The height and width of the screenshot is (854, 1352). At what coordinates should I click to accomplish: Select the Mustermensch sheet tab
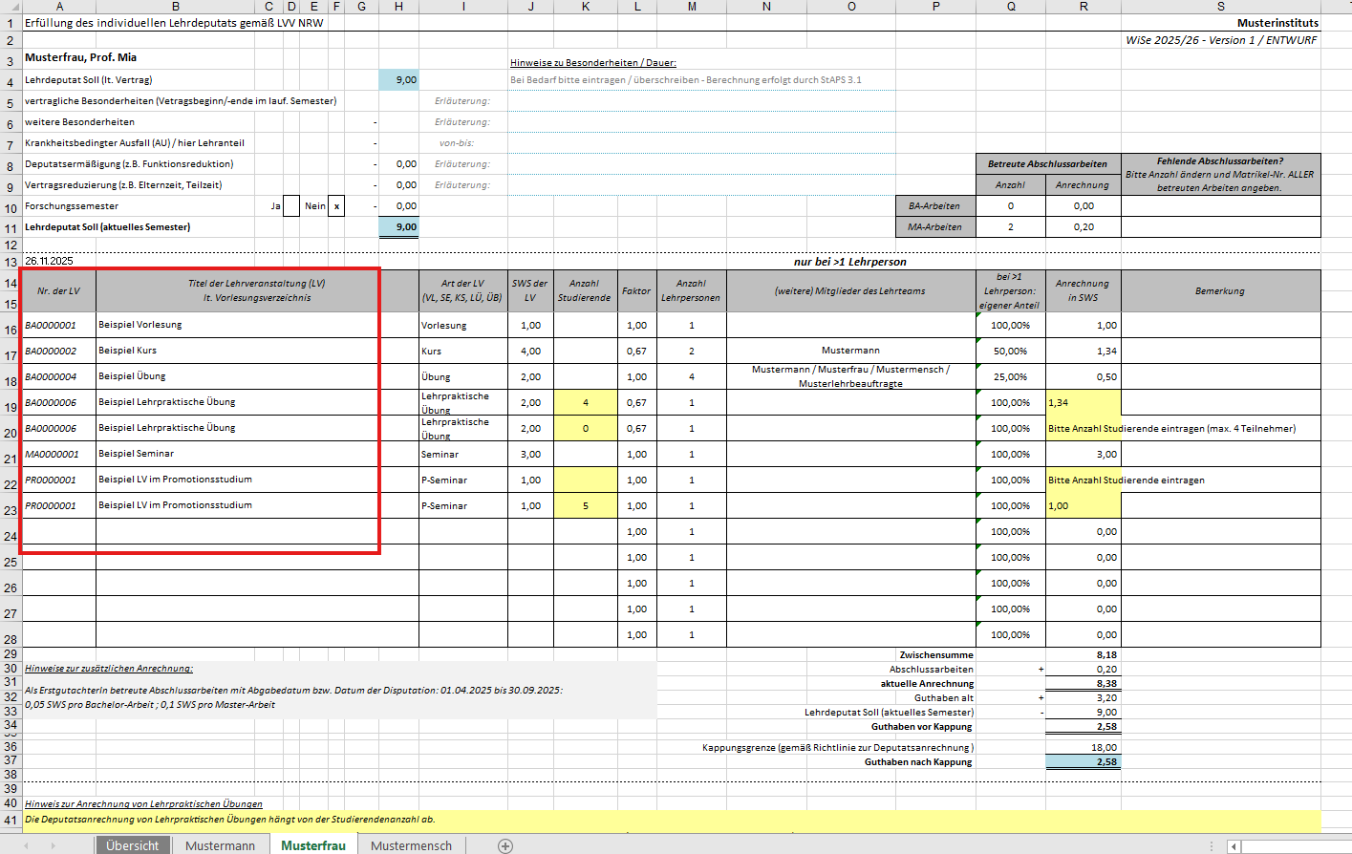[411, 845]
